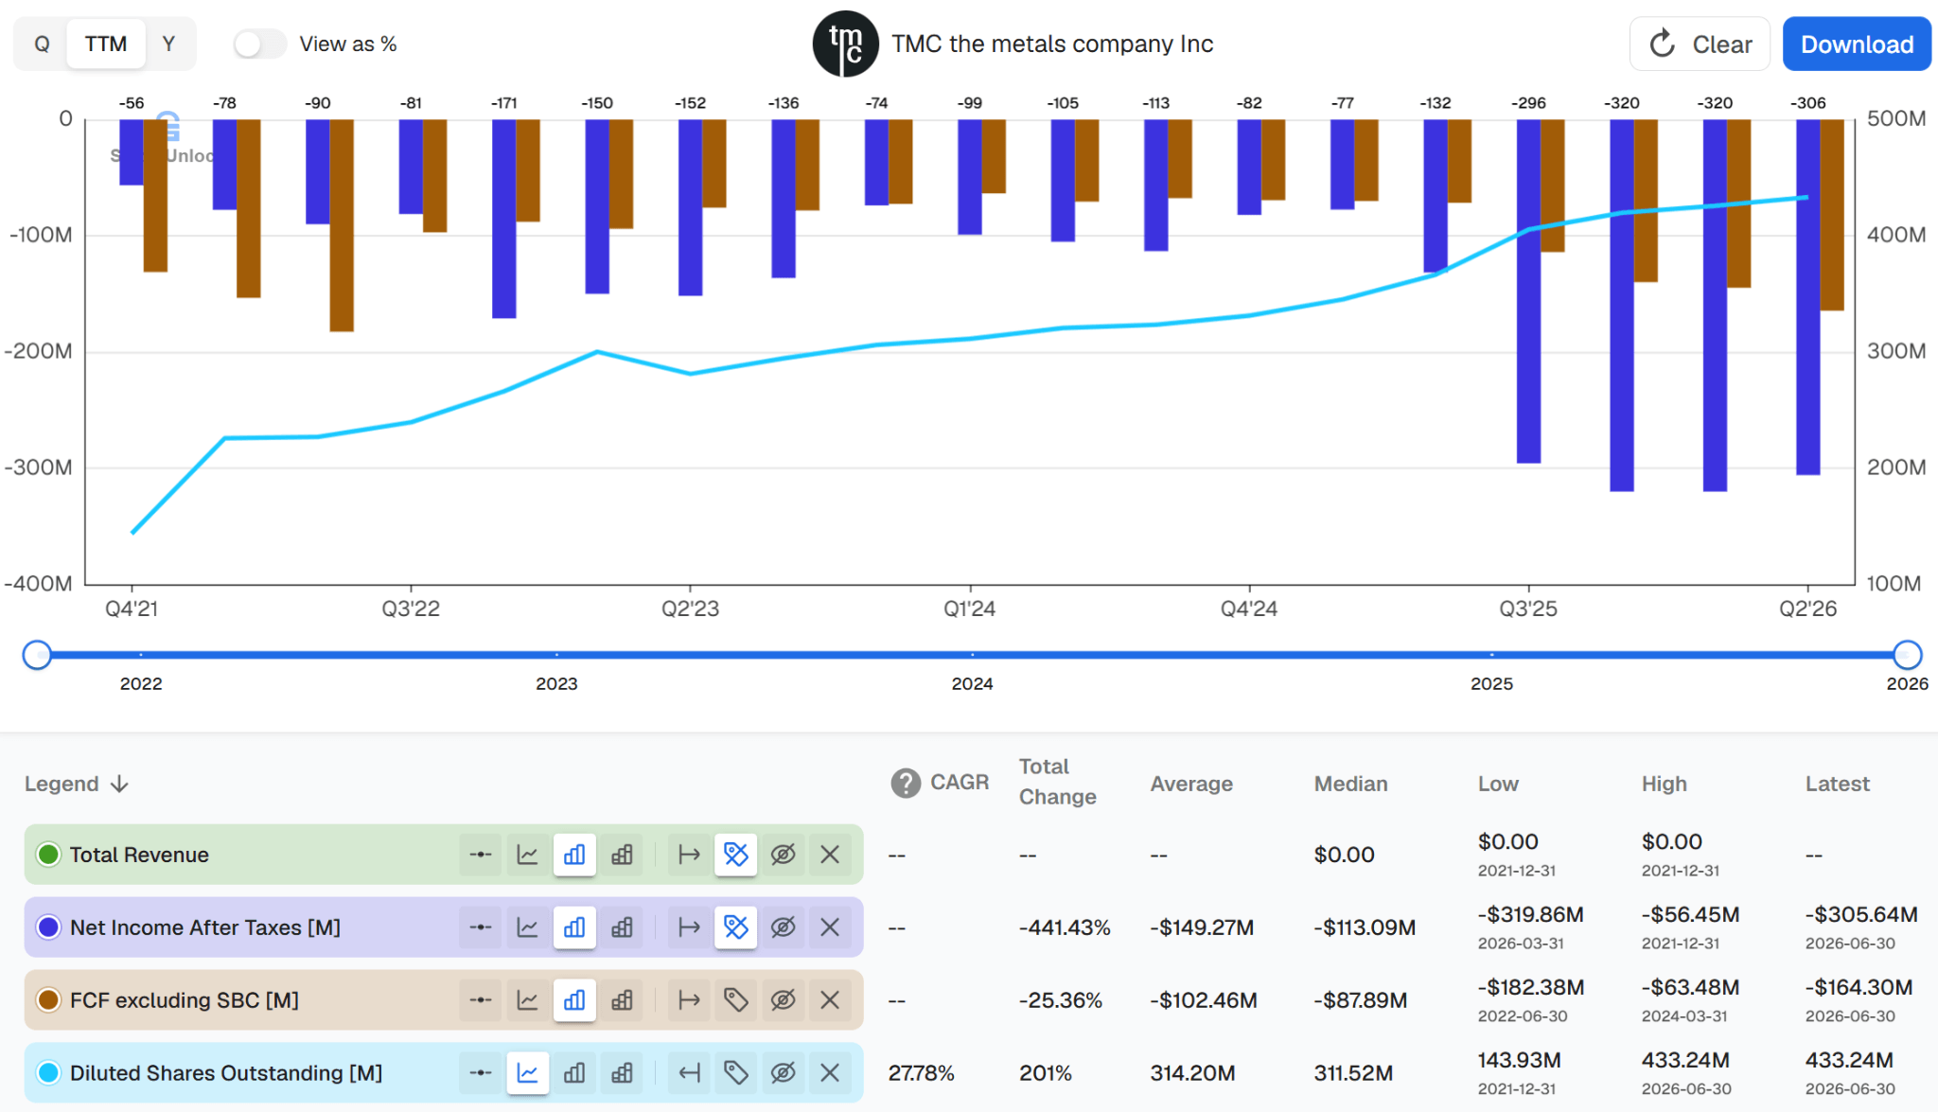
Task: Remove the Net Income After Taxes series
Action: click(x=830, y=927)
